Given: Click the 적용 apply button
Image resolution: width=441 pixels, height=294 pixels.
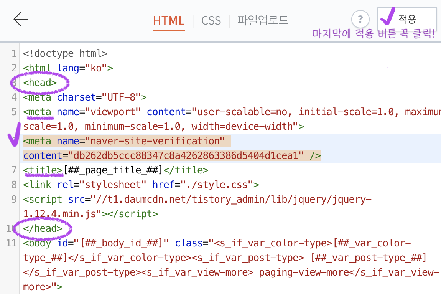Looking at the screenshot, I should pos(407,19).
